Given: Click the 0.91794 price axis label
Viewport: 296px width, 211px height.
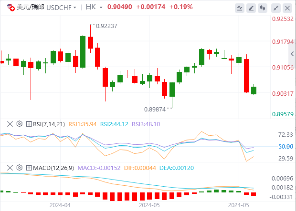Looking at the screenshot, I should click(x=283, y=41).
